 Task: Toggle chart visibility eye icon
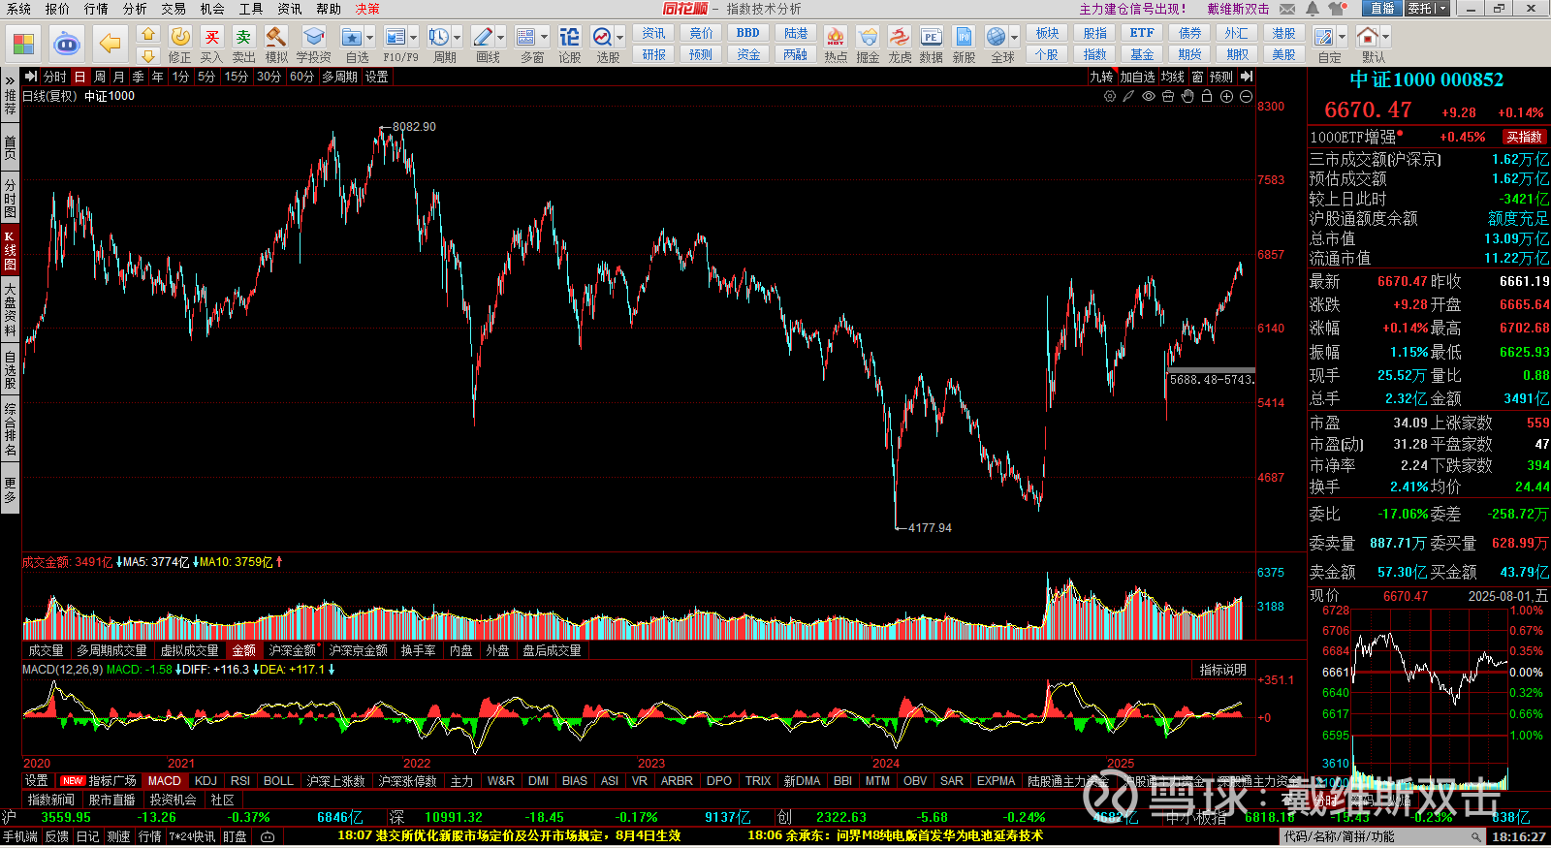(x=1149, y=97)
